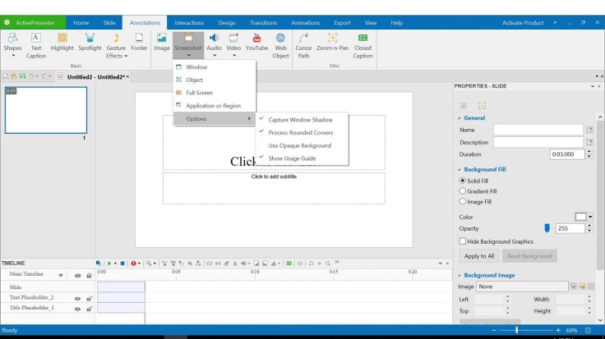This screenshot has width=605, height=339.
Task: Collapse the Background Fill section
Action: (460, 169)
